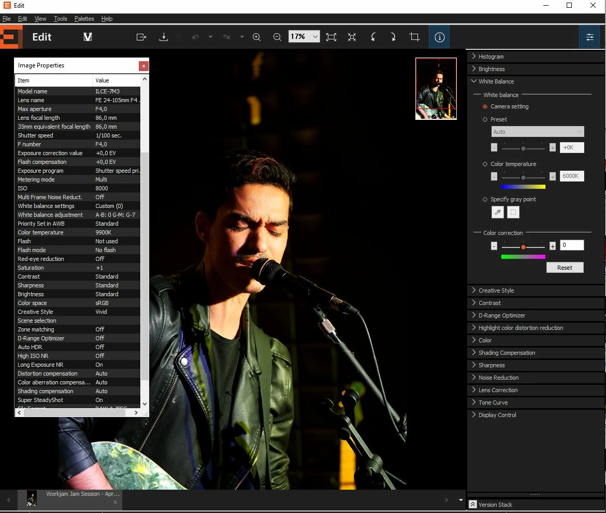Rotate image clockwise
This screenshot has height=513, width=606.
coord(393,37)
